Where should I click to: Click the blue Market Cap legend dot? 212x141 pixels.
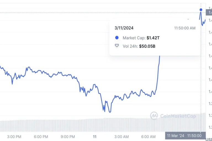tap(117, 38)
